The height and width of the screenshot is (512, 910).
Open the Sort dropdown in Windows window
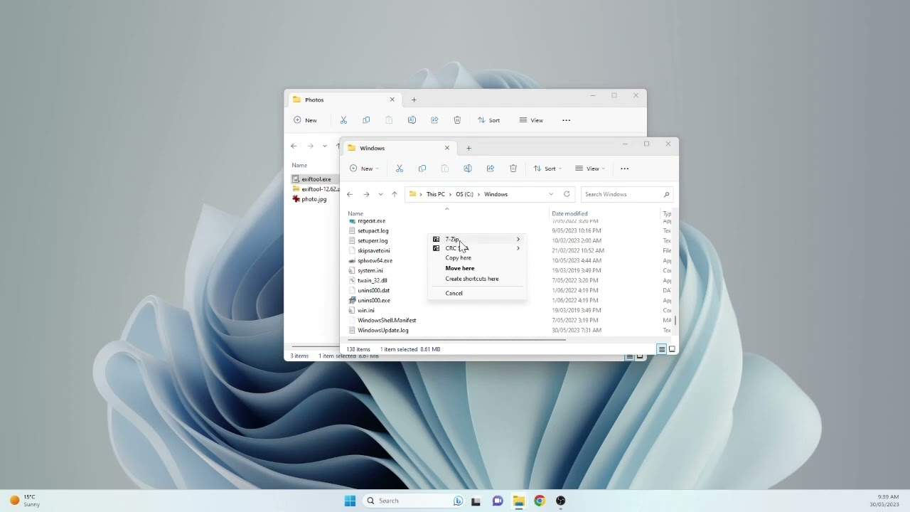[547, 169]
